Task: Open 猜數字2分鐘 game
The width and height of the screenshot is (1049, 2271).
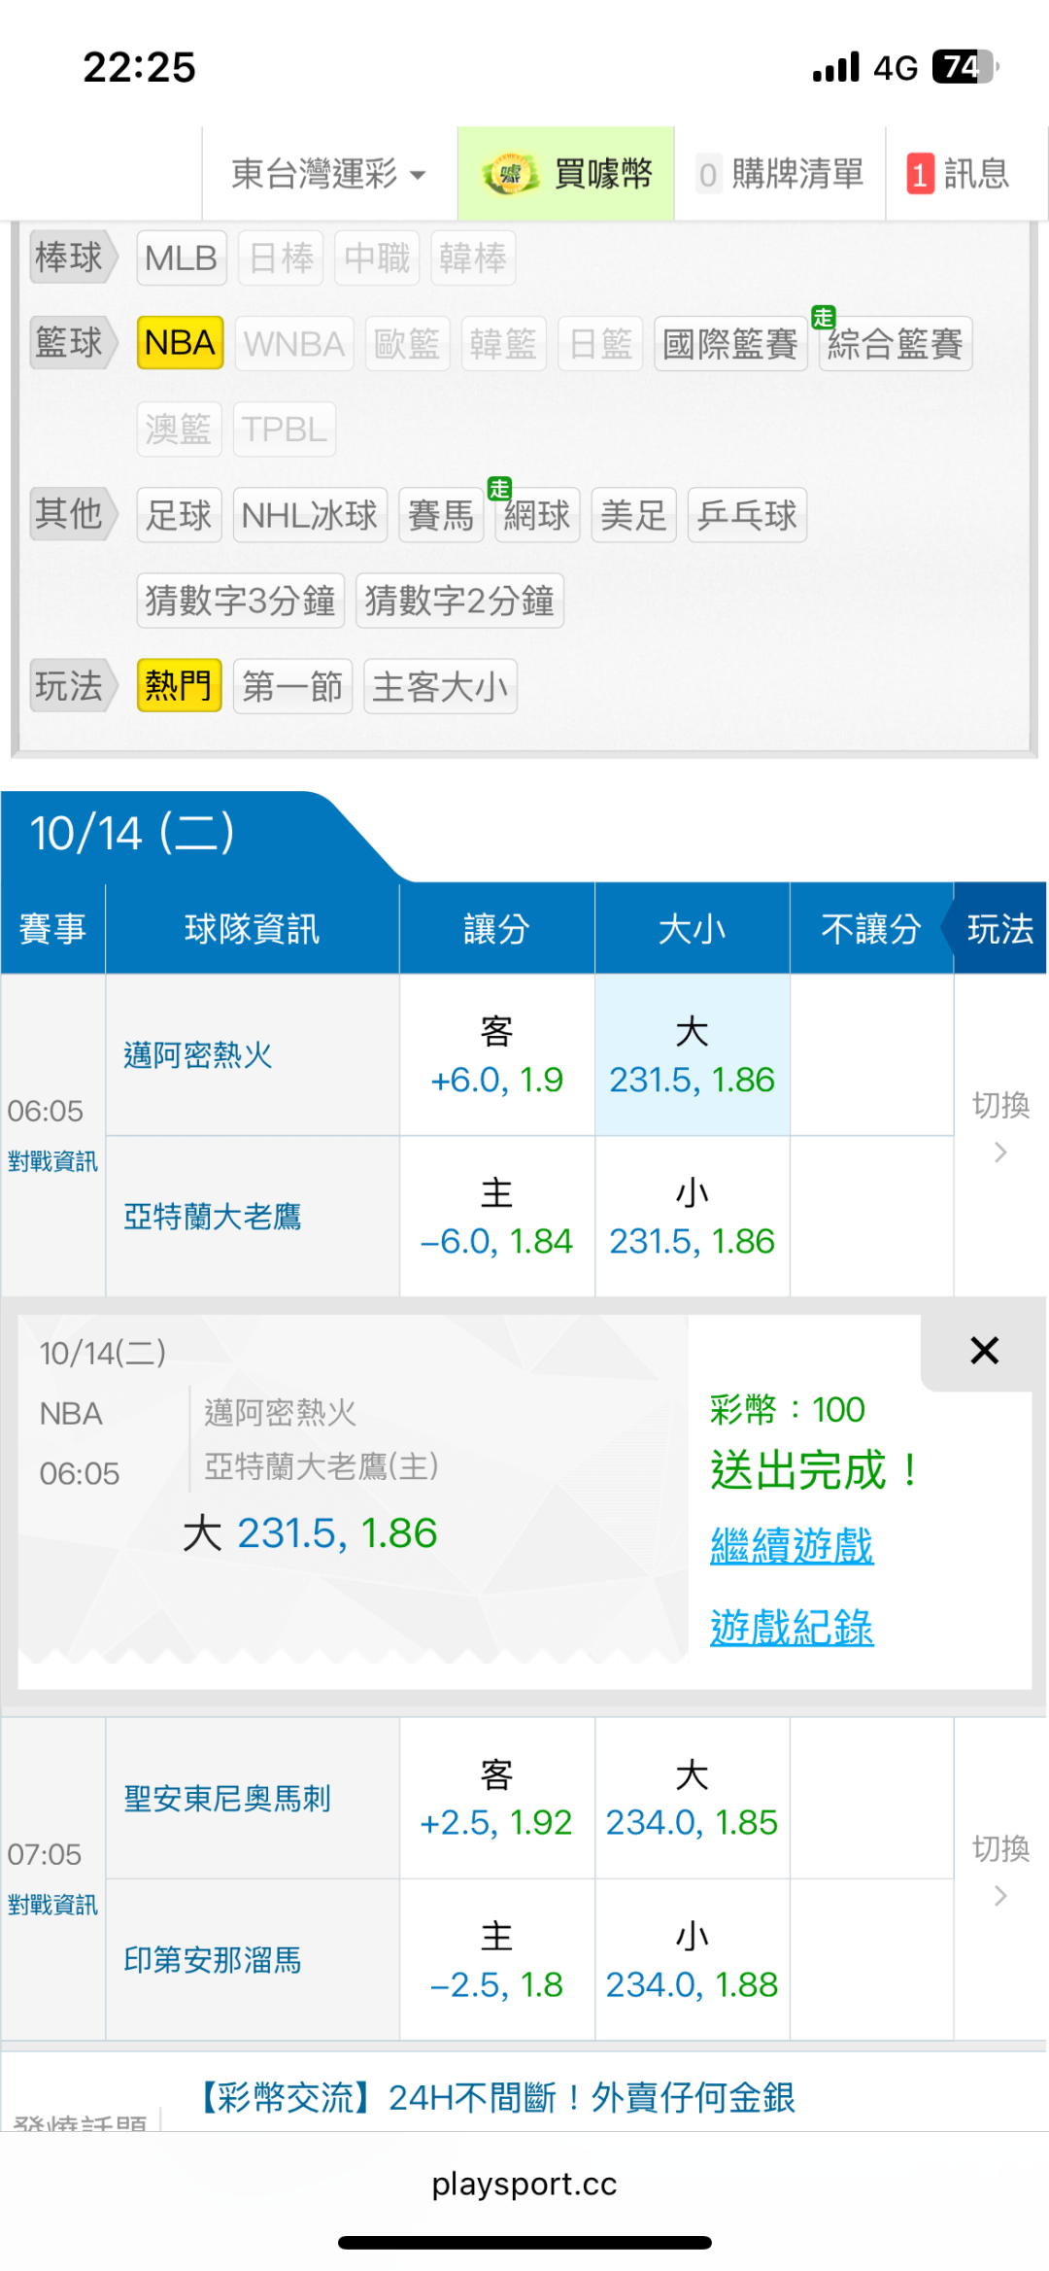Action: tap(459, 601)
